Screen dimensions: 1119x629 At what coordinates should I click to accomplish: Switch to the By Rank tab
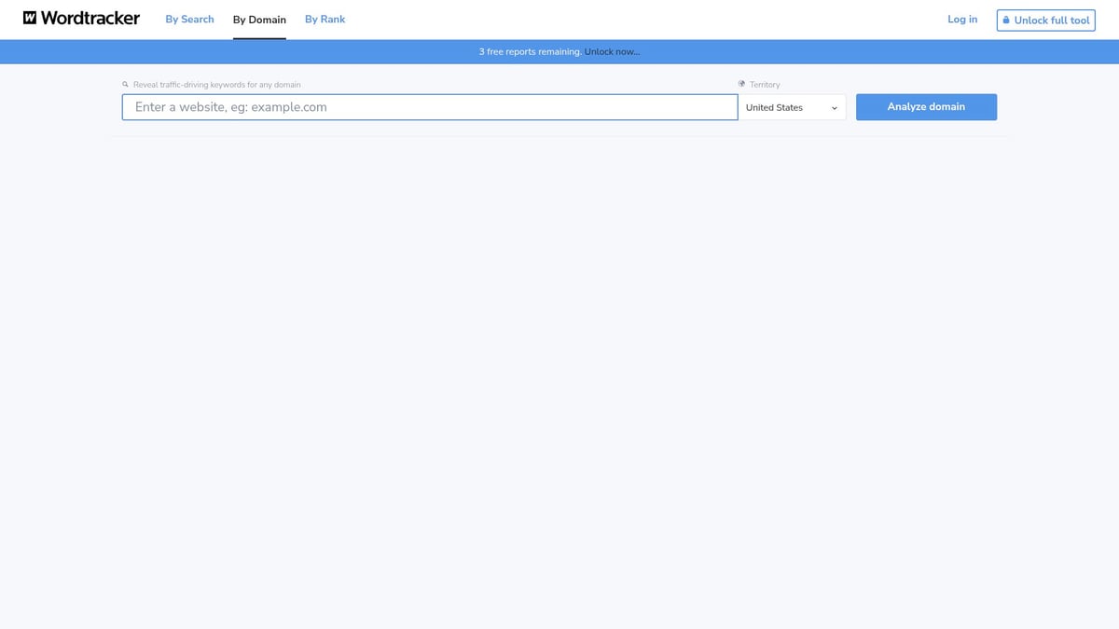tap(325, 19)
